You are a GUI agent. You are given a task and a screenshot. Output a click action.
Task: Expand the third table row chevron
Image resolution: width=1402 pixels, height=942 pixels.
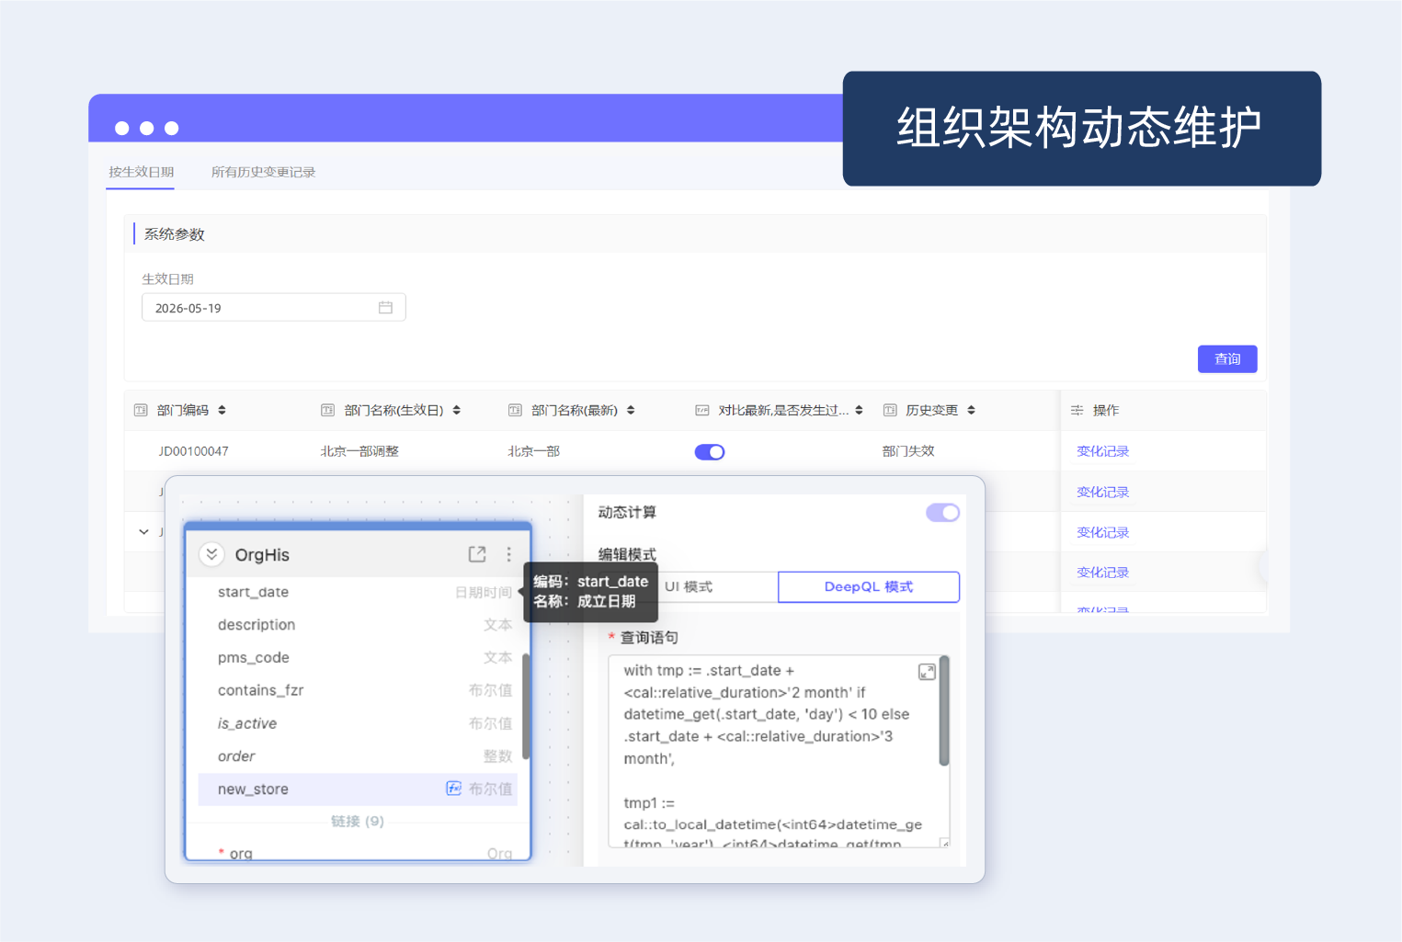[x=143, y=532]
